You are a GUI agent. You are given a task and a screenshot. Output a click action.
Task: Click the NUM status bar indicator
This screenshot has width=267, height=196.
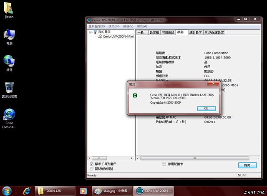[242, 175]
